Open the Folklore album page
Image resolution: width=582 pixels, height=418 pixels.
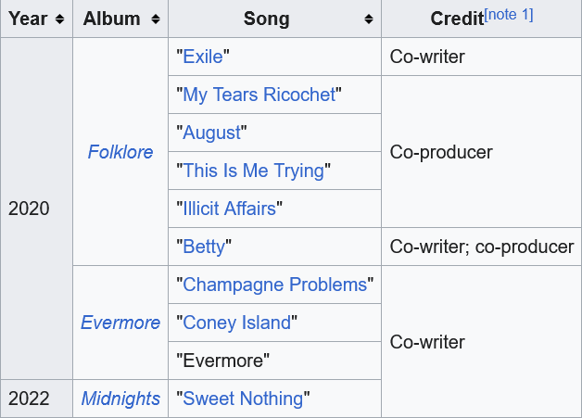tap(120, 152)
